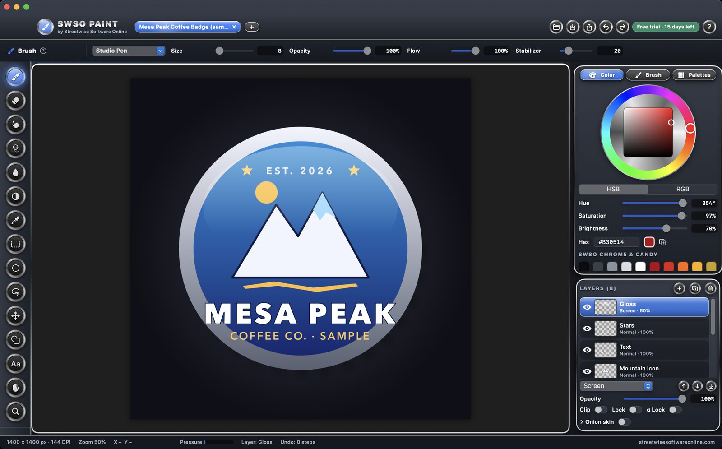Select the Lasso tool
The width and height of the screenshot is (722, 449).
15,292
